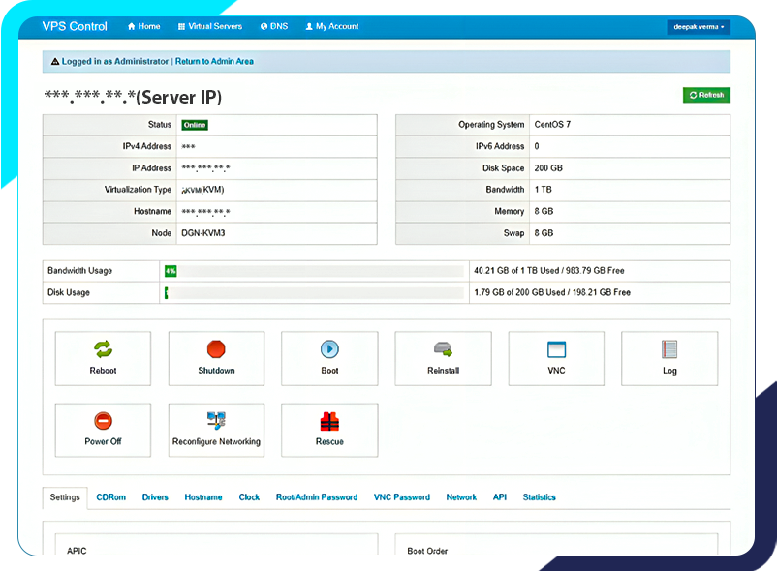
Task: Open the VNC Password tab
Action: click(402, 497)
